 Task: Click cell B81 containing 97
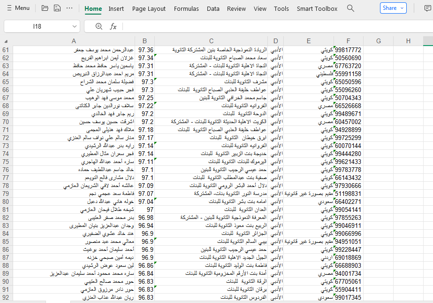tap(144, 210)
